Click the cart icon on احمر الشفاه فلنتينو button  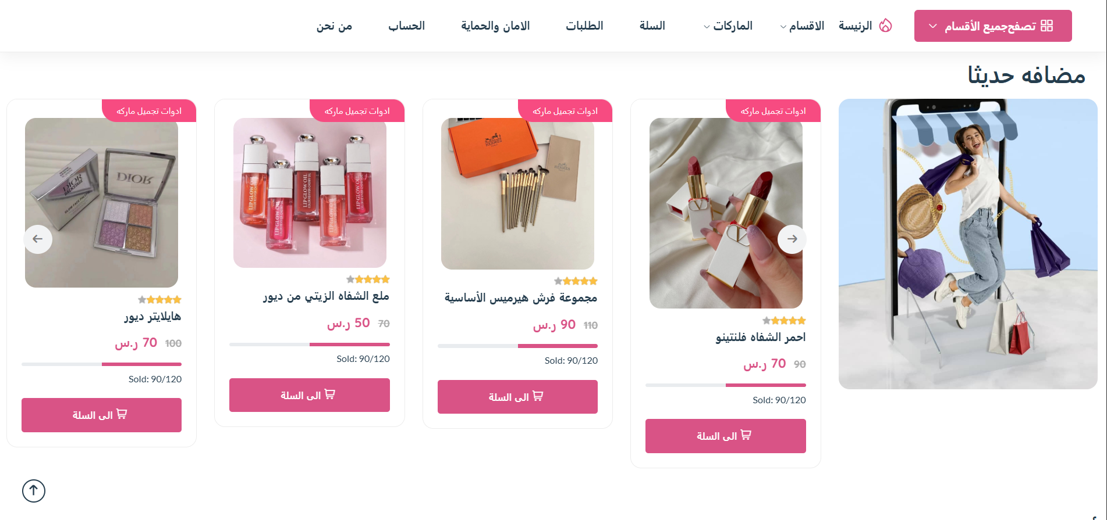pos(746,435)
